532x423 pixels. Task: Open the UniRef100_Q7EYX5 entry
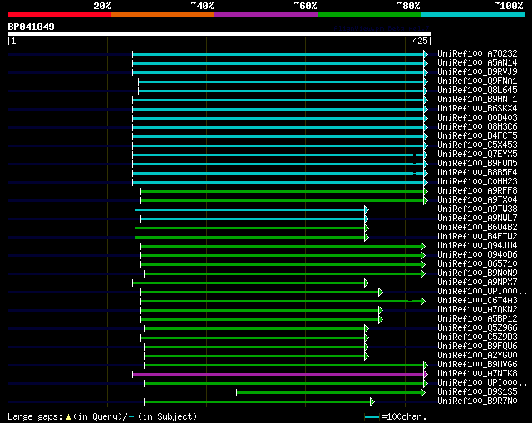pyautogui.click(x=477, y=155)
